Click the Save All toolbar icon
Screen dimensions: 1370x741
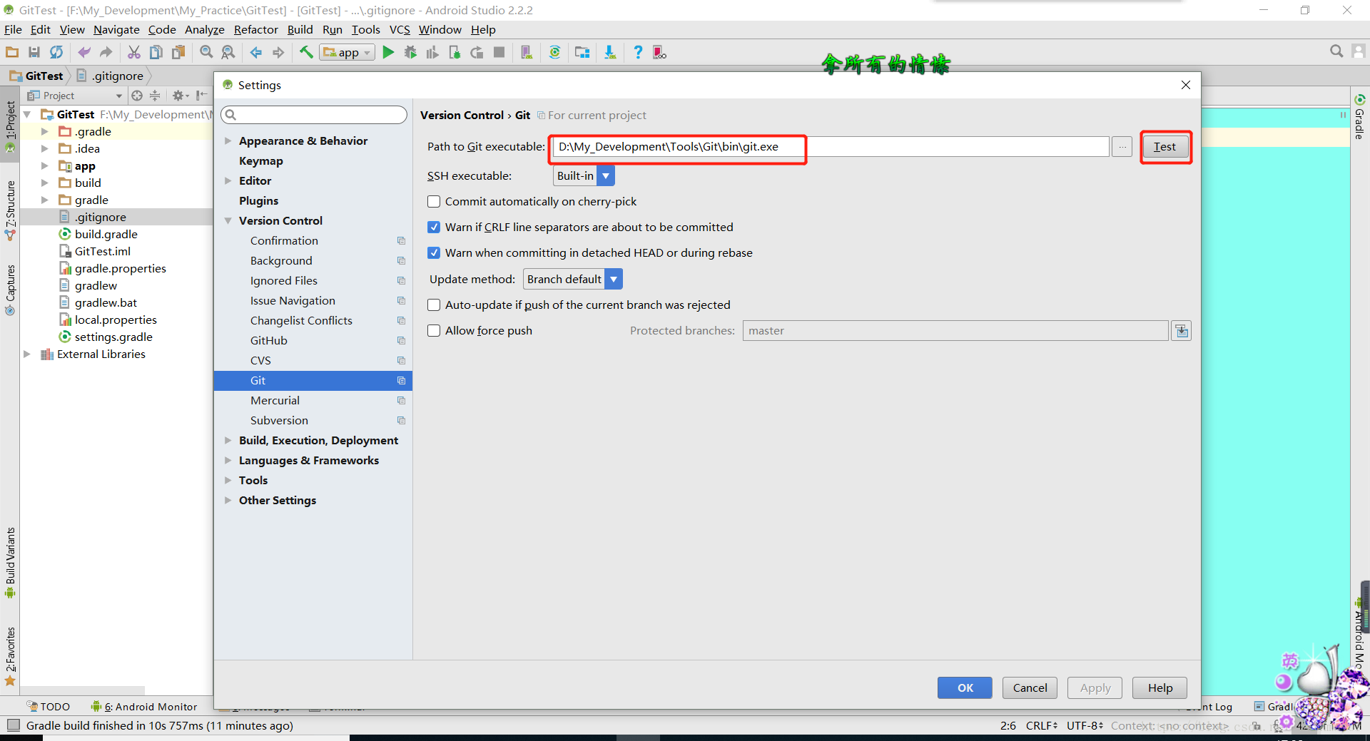(34, 52)
